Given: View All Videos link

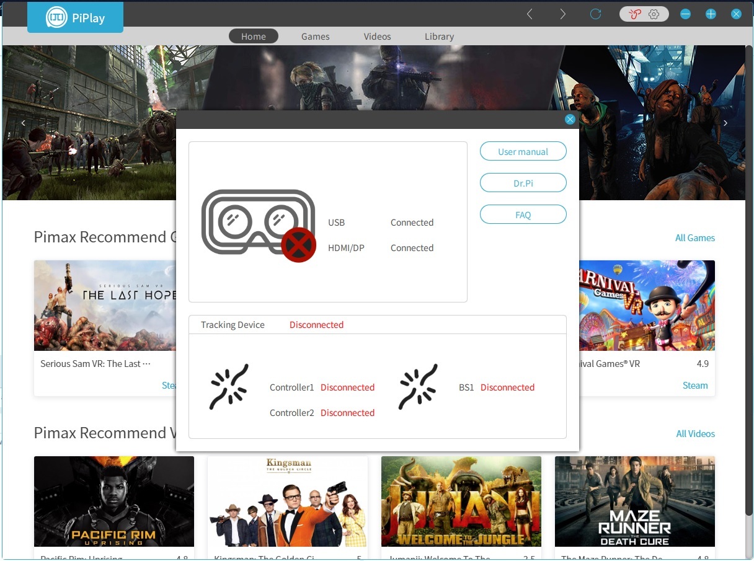Looking at the screenshot, I should coord(695,434).
